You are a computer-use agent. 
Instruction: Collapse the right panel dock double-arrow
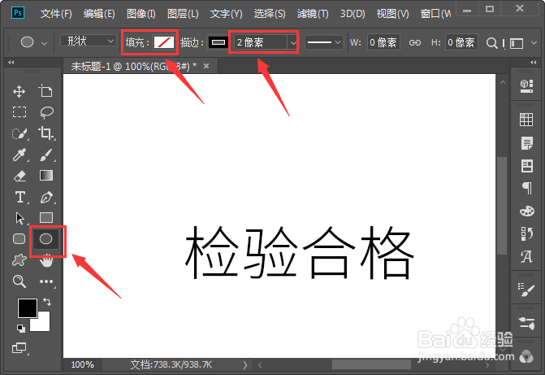click(x=533, y=63)
